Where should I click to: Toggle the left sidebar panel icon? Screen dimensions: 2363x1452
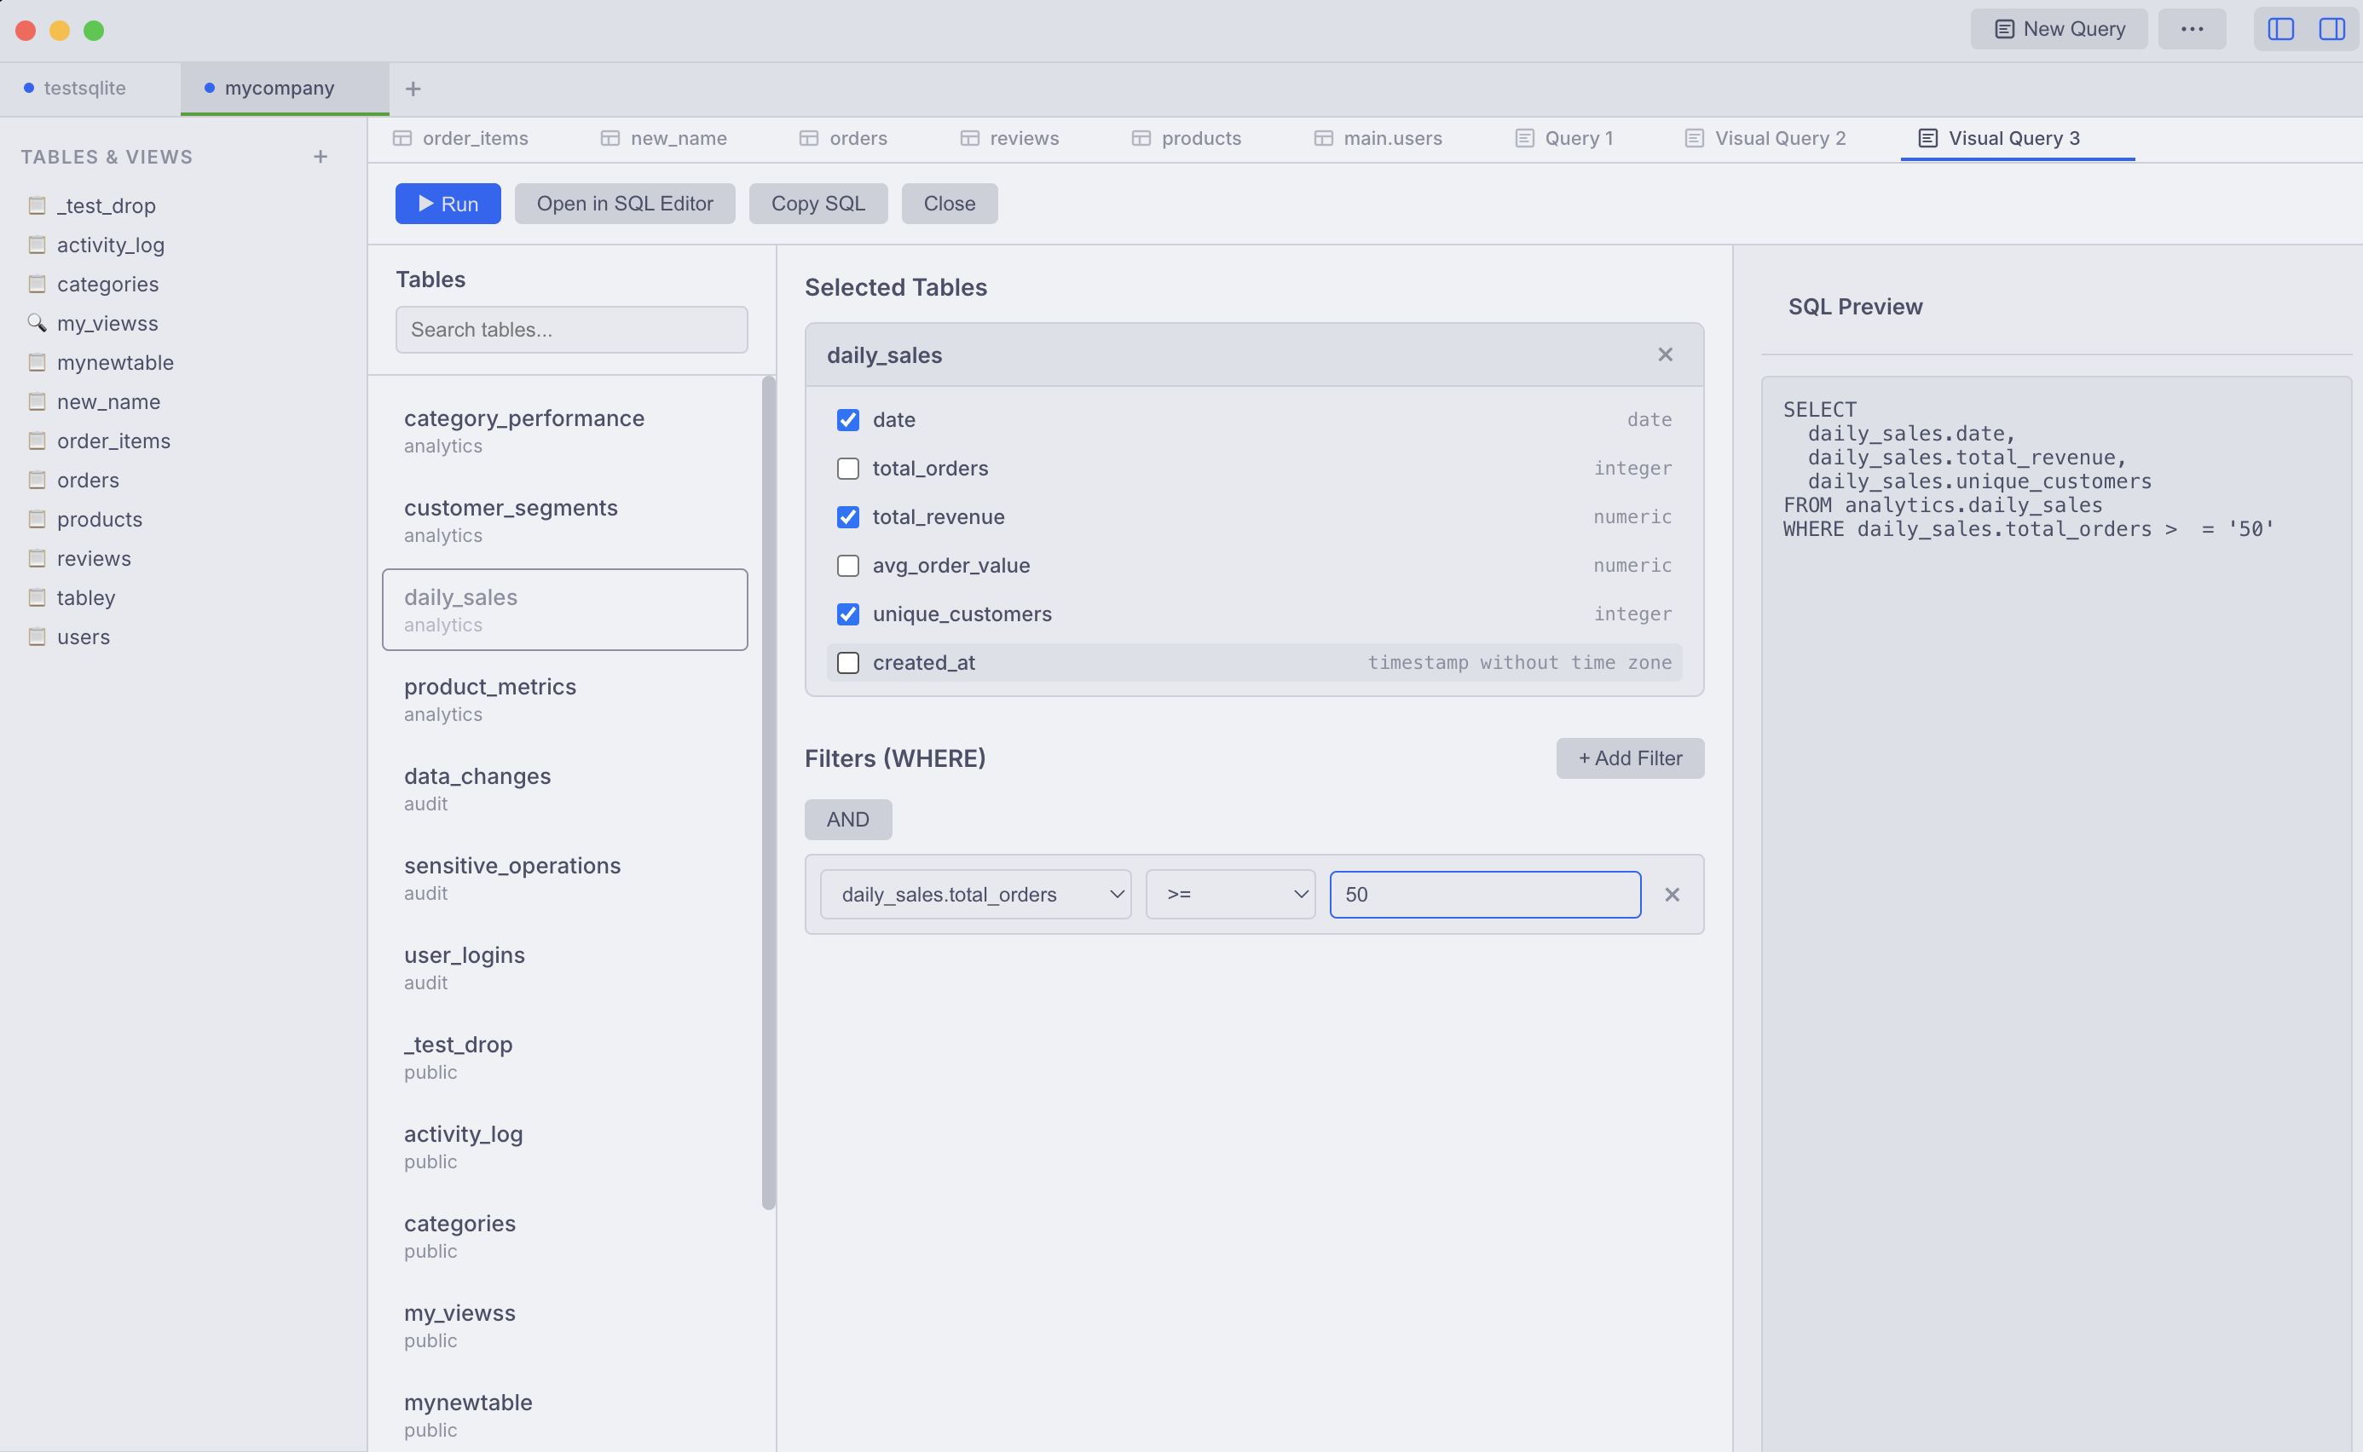coord(2280,29)
